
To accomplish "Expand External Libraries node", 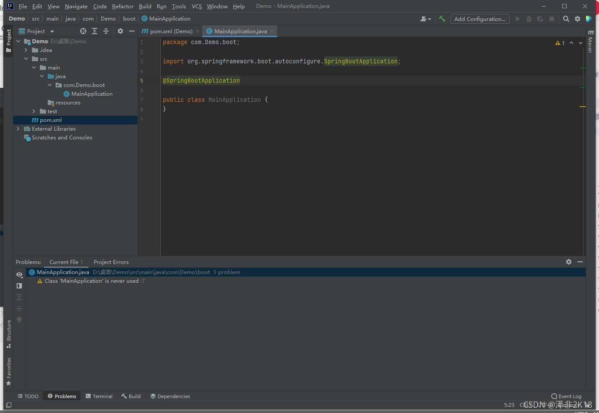I will (x=18, y=129).
